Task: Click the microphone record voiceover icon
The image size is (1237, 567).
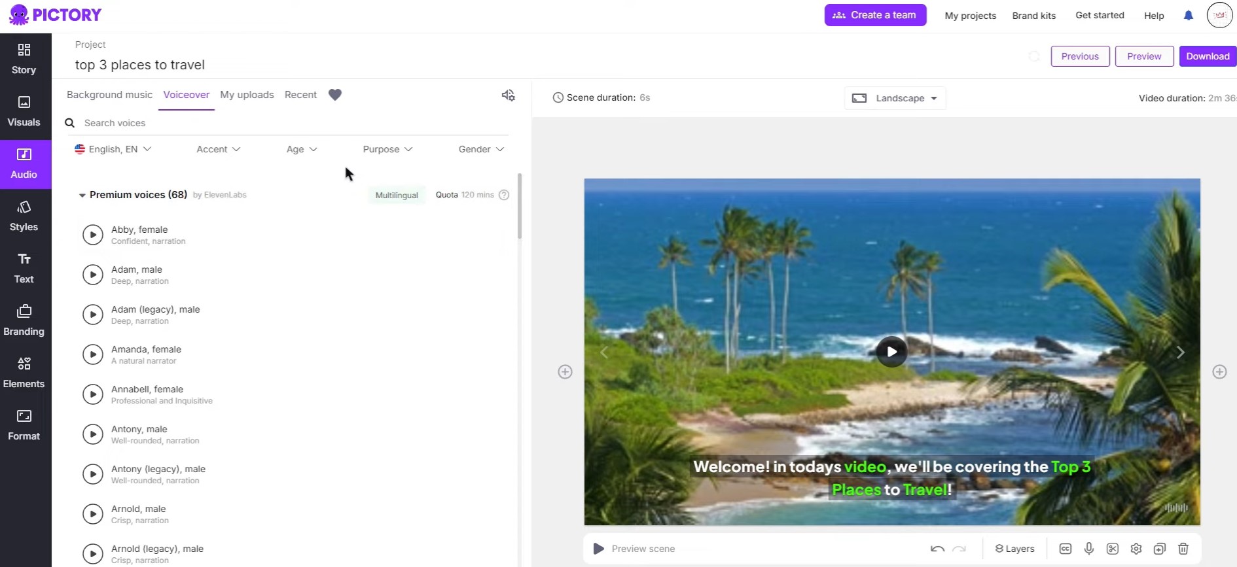Action: click(x=1089, y=549)
